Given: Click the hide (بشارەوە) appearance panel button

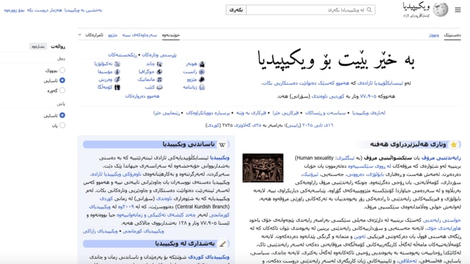Looking at the screenshot, I should 38,46.
